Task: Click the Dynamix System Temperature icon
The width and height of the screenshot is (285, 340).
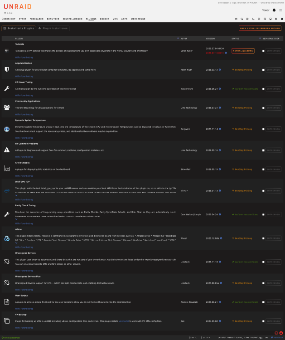Action: (x=7, y=129)
